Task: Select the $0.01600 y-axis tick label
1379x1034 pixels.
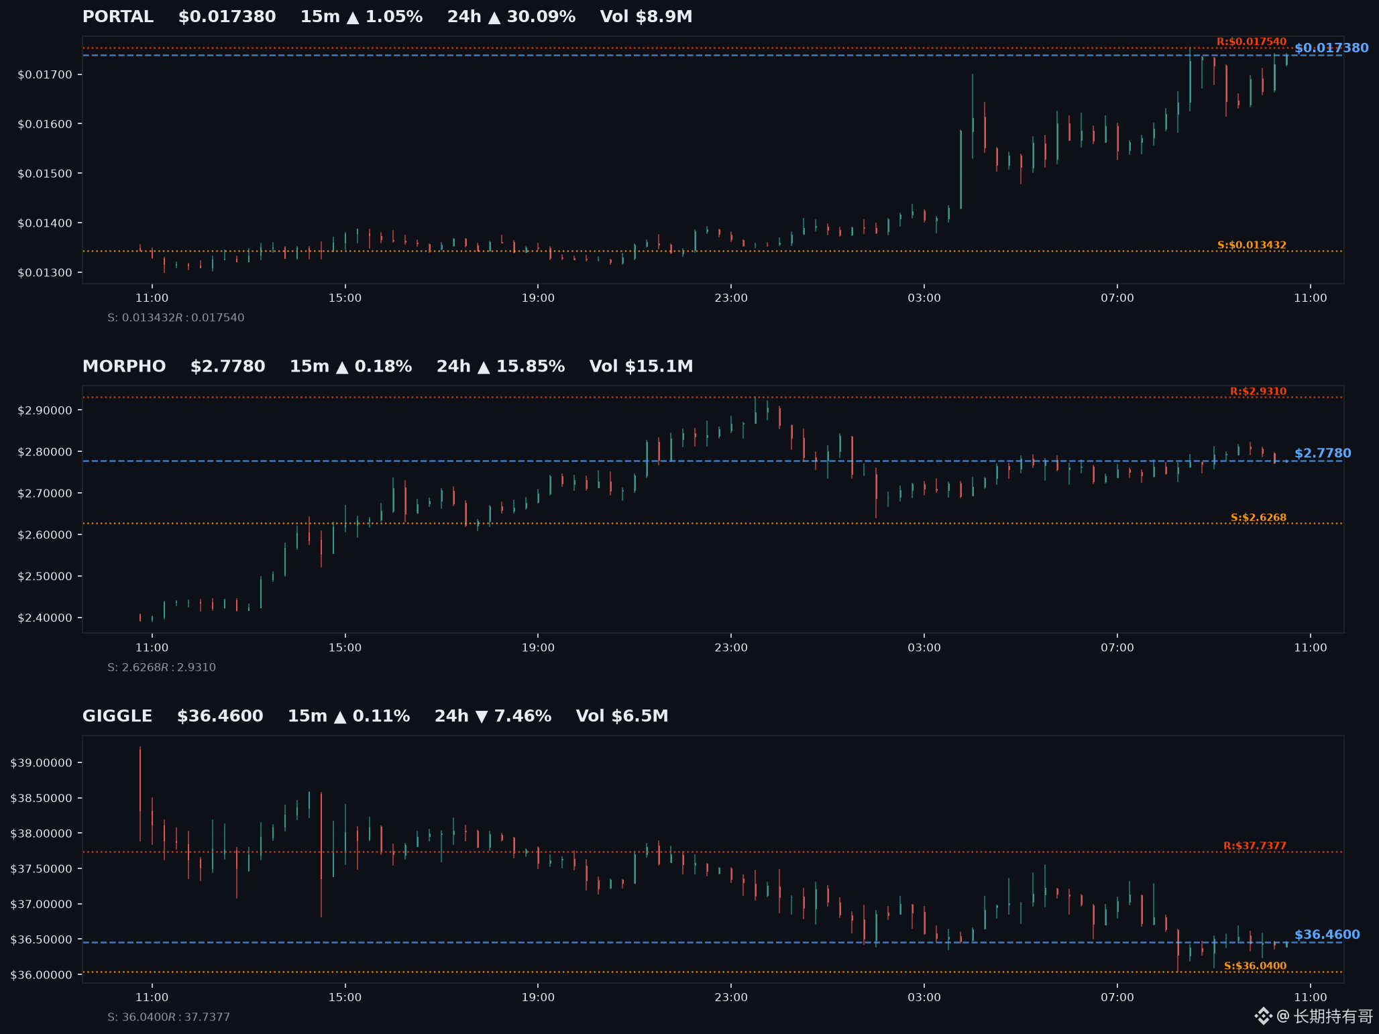Action: click(45, 124)
